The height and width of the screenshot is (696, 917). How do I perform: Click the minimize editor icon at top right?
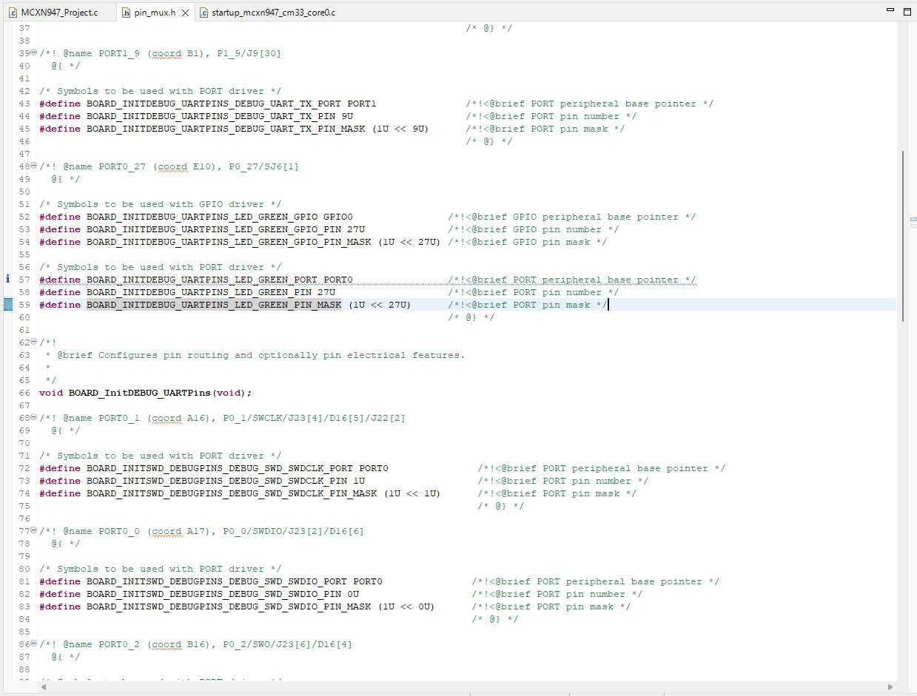point(890,9)
